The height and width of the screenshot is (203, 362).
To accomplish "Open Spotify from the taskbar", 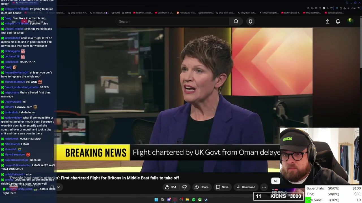I will pyautogui.click(x=193, y=200).
